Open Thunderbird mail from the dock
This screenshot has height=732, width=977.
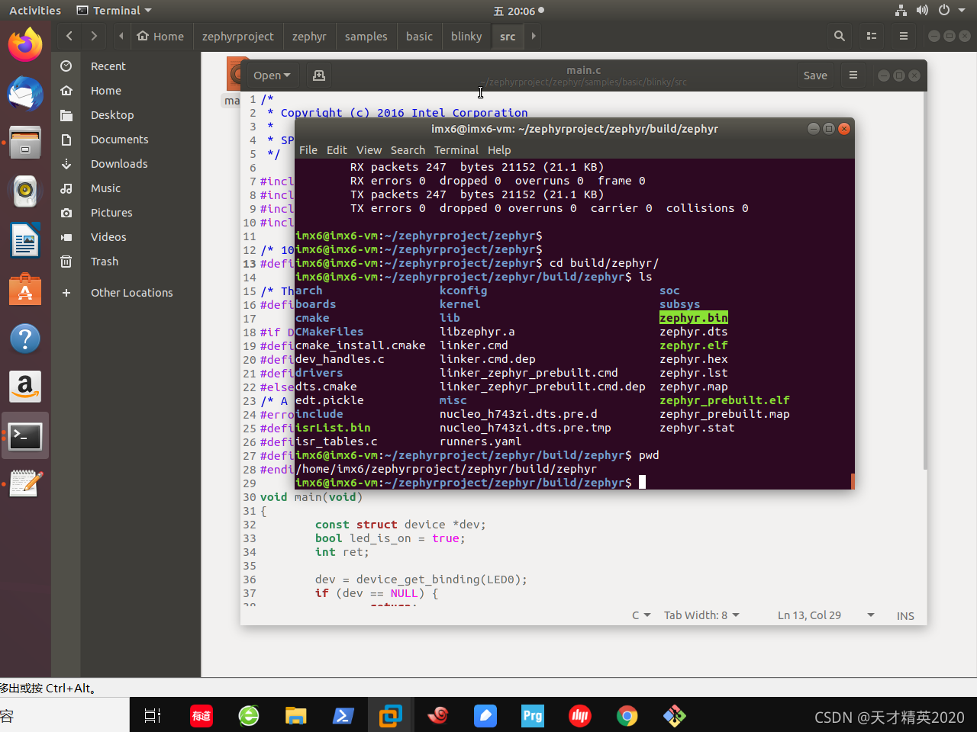(x=25, y=94)
